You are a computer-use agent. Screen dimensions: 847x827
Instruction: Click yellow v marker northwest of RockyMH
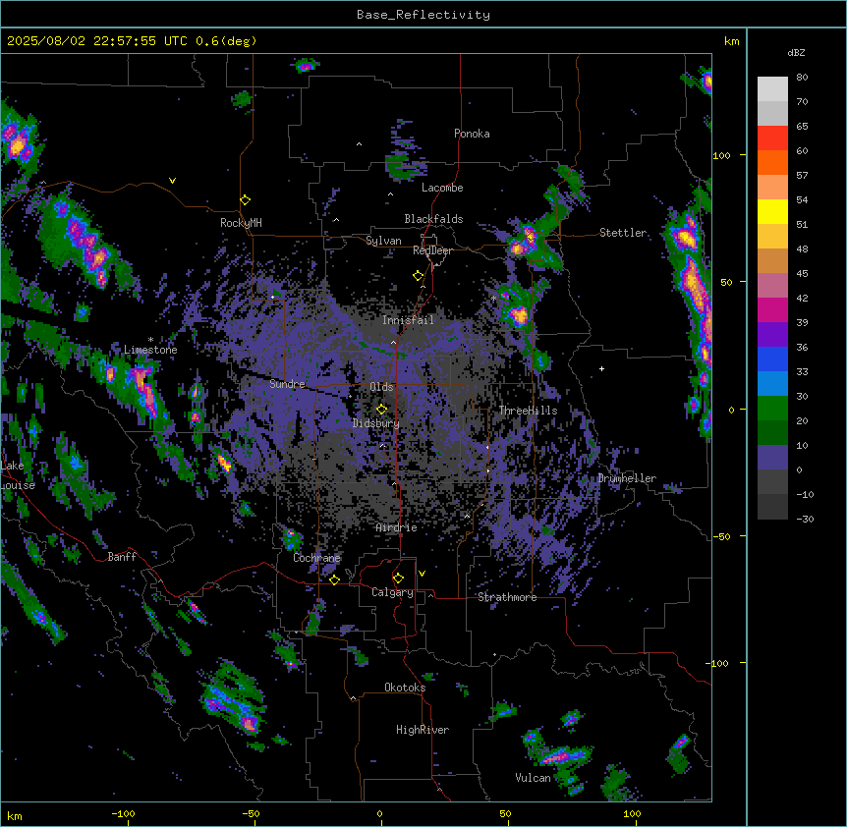[x=172, y=181]
